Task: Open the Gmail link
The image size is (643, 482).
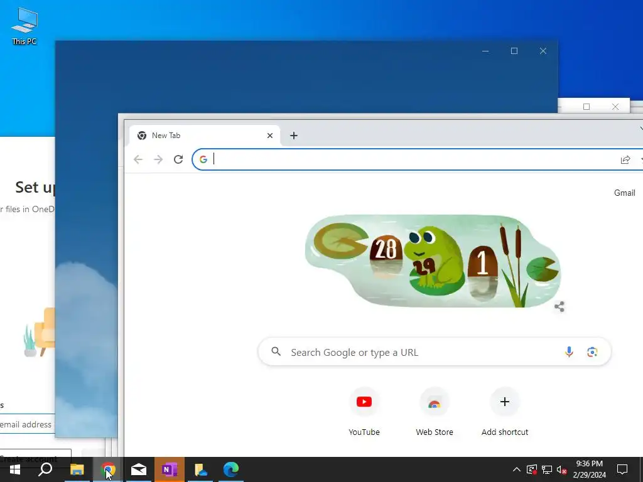Action: click(x=624, y=193)
